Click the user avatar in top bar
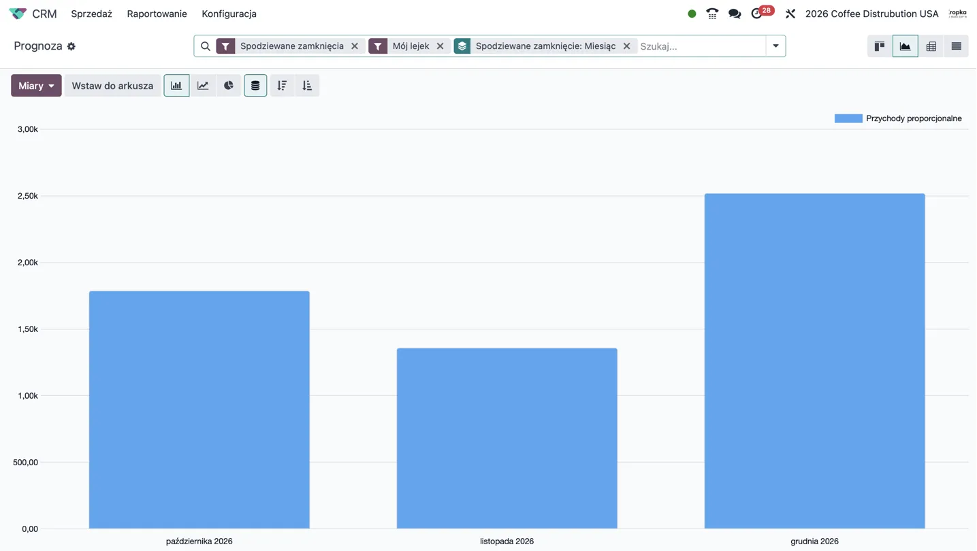Image resolution: width=977 pixels, height=551 pixels. tap(958, 14)
